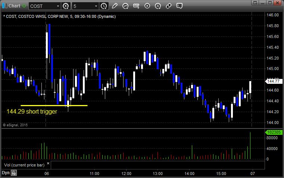Open the interval 5 dropdown
Viewport: 284px width, 178px height.
96,6
